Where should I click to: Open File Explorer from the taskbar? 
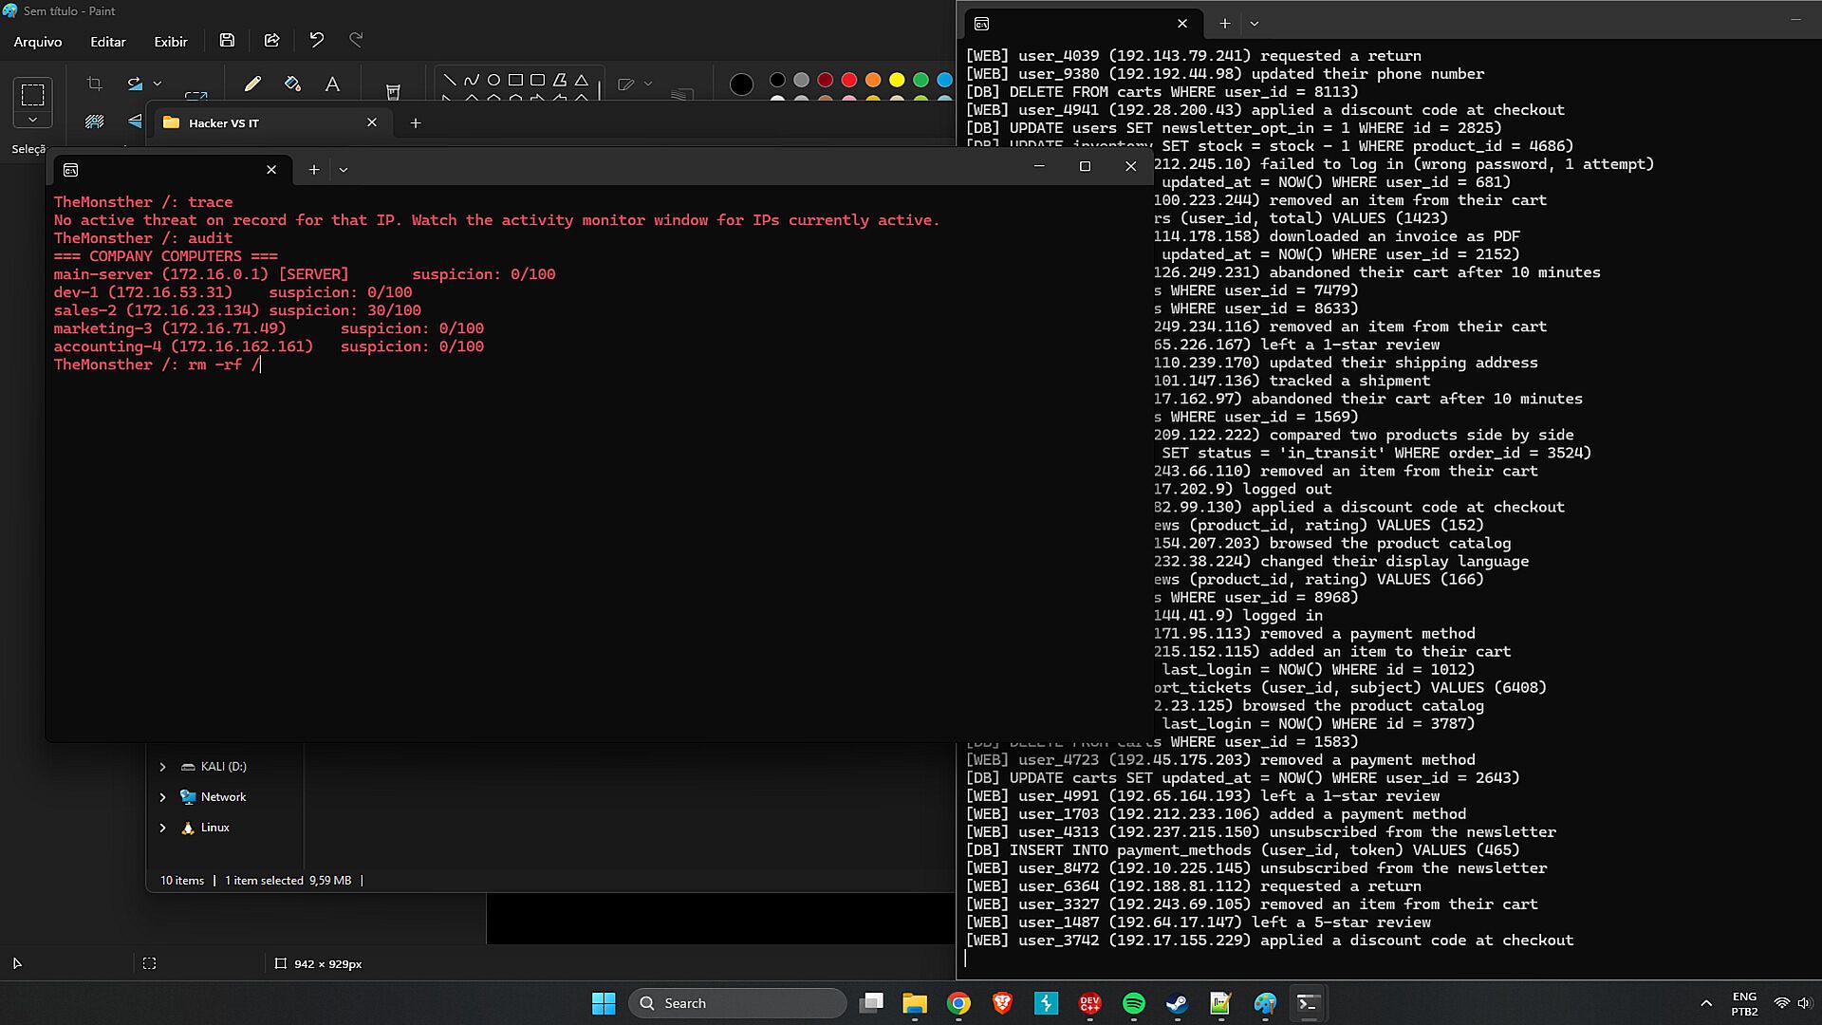(915, 1003)
